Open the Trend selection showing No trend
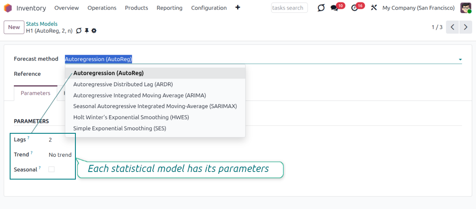 [60, 155]
